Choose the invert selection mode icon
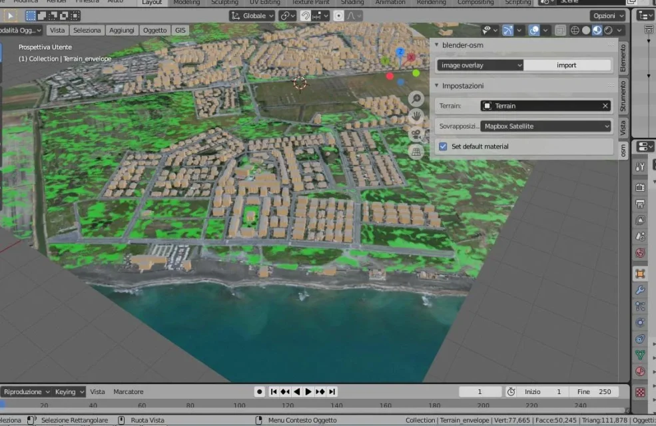The image size is (656, 426). tap(63, 16)
